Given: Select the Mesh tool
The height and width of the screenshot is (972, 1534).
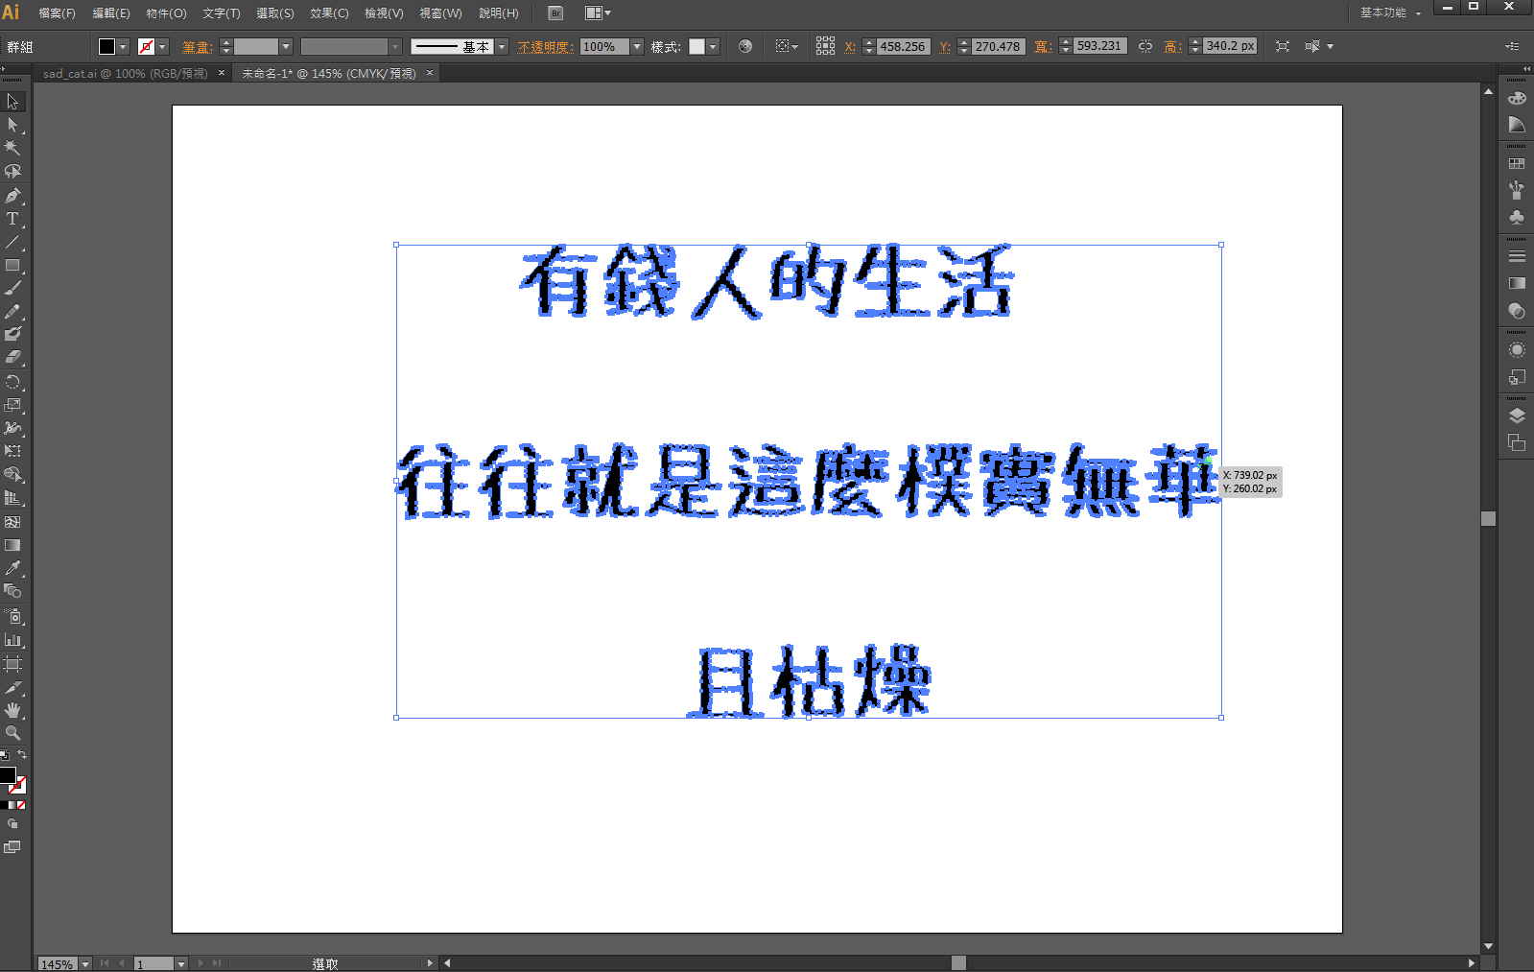Looking at the screenshot, I should pyautogui.click(x=12, y=522).
